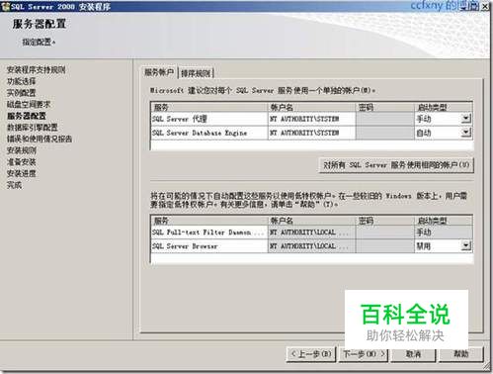
Task: Click 启动类型 value 手动 for Full-text Filter Daemon
Action: click(x=444, y=233)
